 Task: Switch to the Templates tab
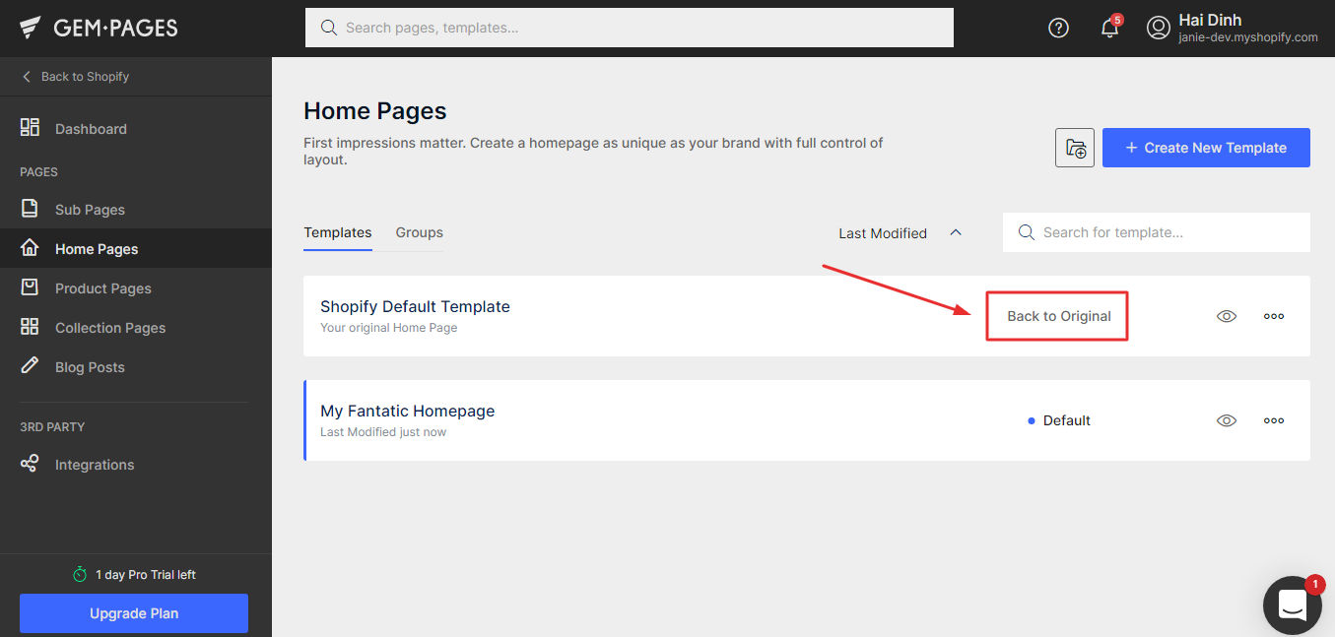338,233
